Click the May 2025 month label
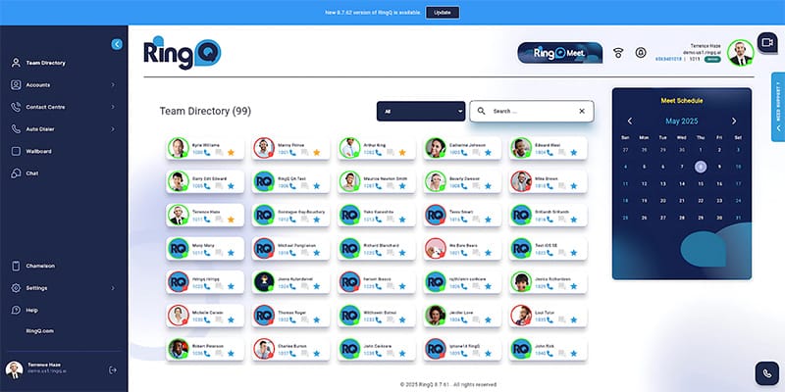This screenshot has width=785, height=392. 681,121
